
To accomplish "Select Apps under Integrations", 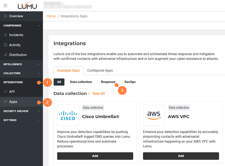I will tap(13, 102).
